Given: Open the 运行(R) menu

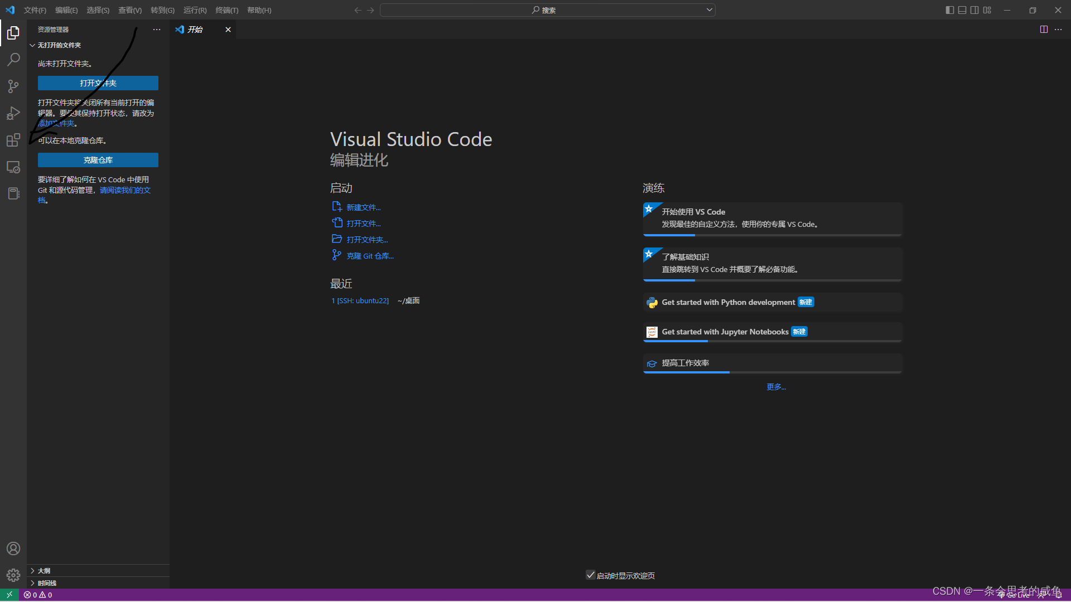Looking at the screenshot, I should pyautogui.click(x=195, y=10).
